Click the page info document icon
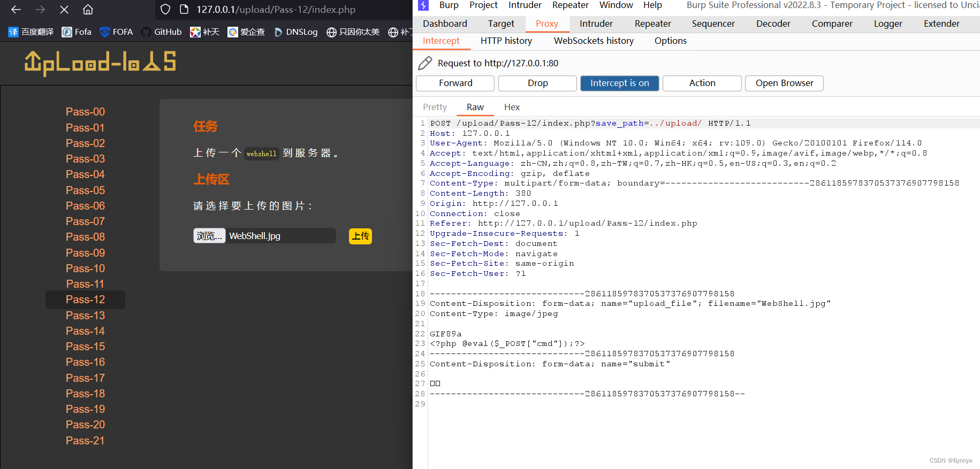Viewport: 980px width, 469px height. [184, 10]
